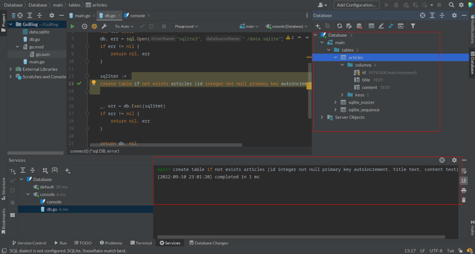475x254 pixels.
Task: Open the Tx: Auto transaction mode dropdown
Action: [x=124, y=26]
